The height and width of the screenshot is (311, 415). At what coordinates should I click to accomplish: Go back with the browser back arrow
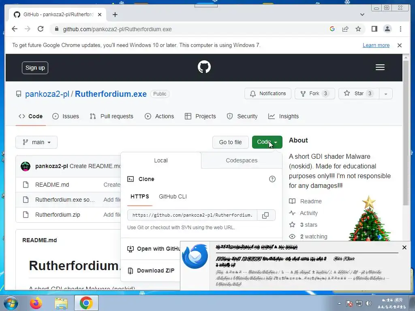[x=15, y=29]
